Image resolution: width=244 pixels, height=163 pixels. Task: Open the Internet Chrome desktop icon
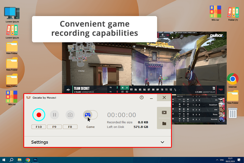point(233,81)
